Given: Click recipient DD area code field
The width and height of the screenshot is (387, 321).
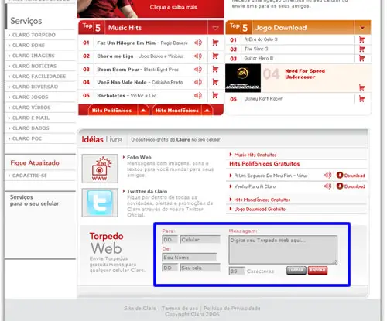Looking at the screenshot, I should point(170,240).
